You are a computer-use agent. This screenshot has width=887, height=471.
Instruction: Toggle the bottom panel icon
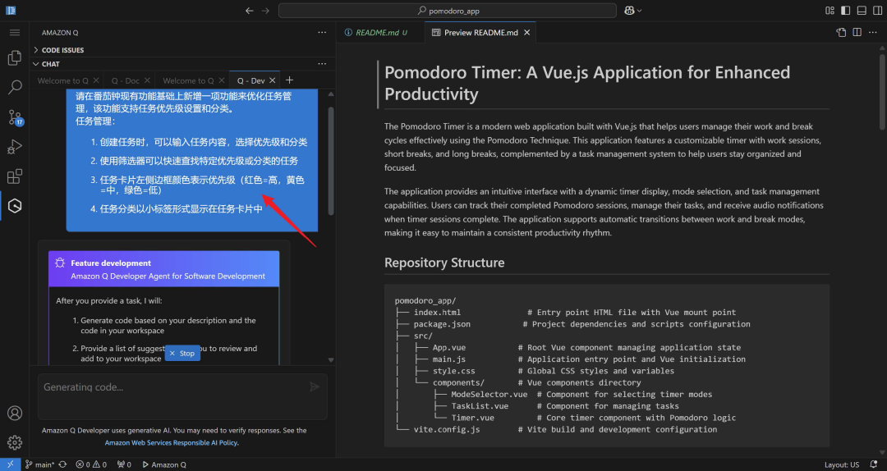pyautogui.click(x=862, y=11)
